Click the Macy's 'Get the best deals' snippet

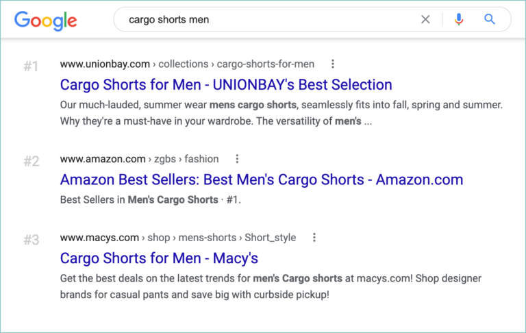click(x=271, y=286)
